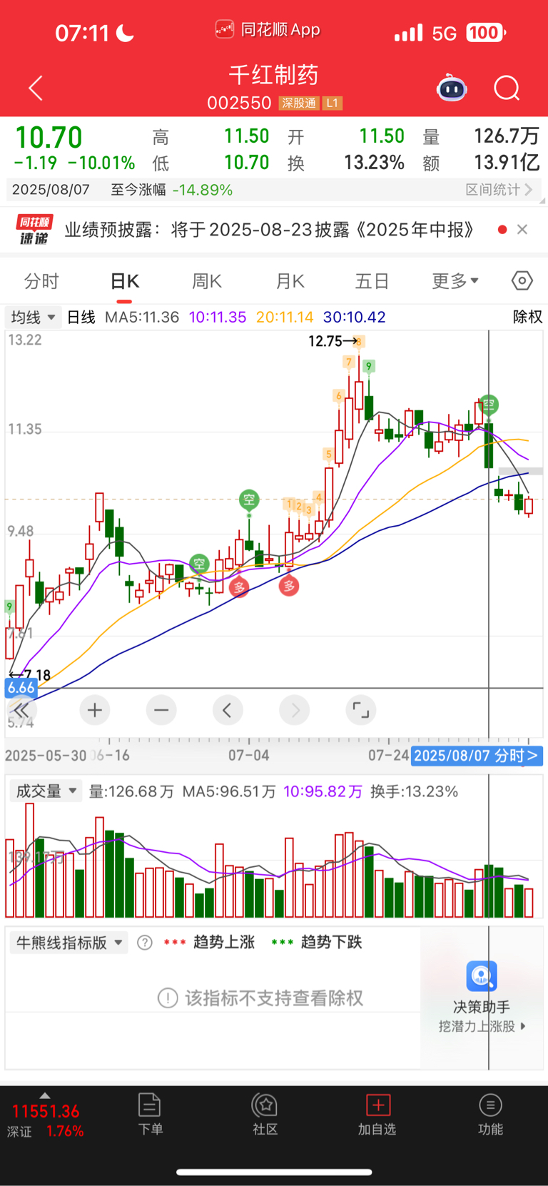The image size is (548, 1186).
Task: Move chart left with the arrow button
Action: [228, 710]
